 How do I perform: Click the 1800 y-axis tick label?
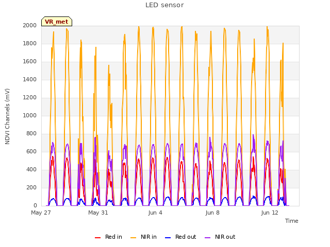(30, 43)
